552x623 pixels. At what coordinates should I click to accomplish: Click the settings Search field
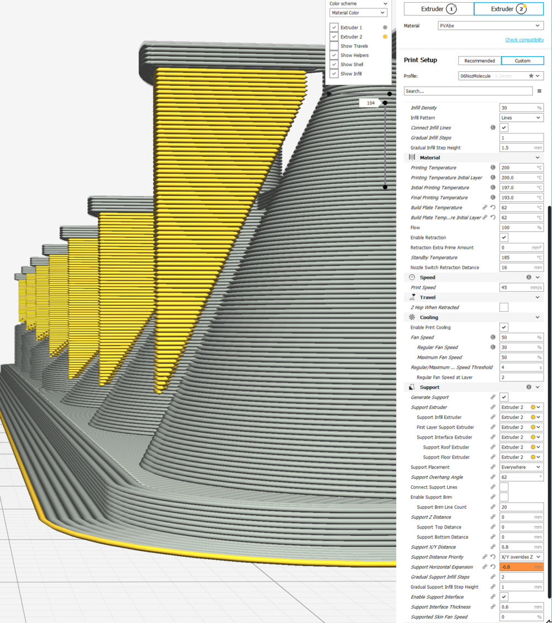point(468,91)
